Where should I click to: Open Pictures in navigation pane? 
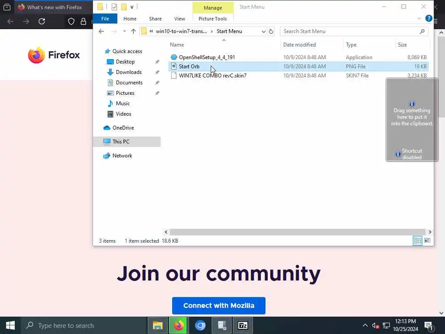125,93
